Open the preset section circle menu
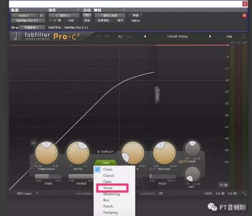 78,10
